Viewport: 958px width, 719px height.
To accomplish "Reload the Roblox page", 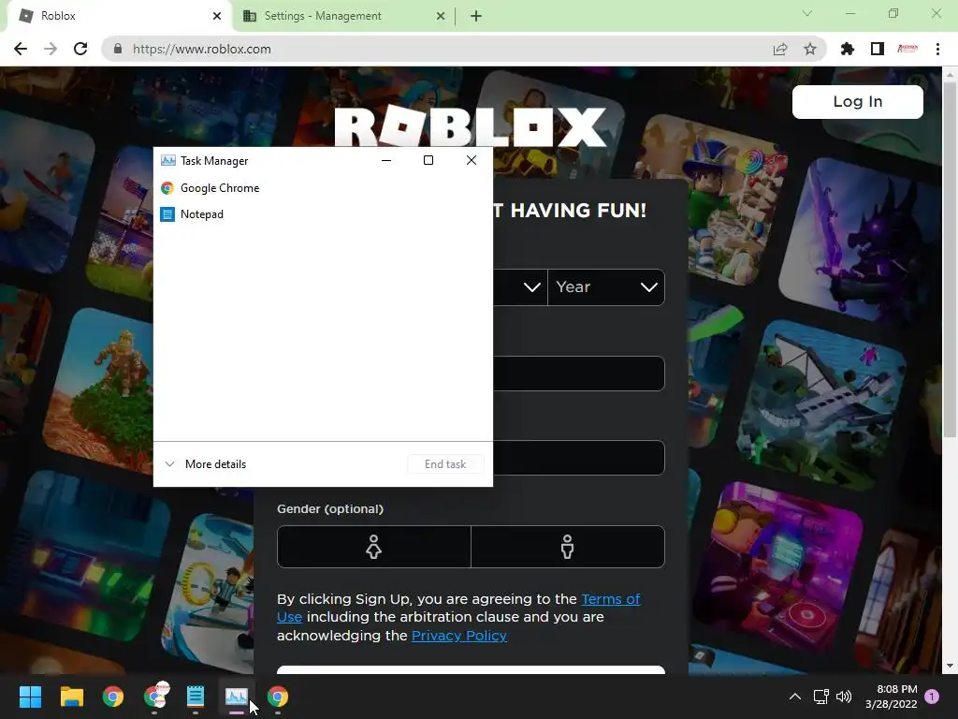I will (x=80, y=49).
